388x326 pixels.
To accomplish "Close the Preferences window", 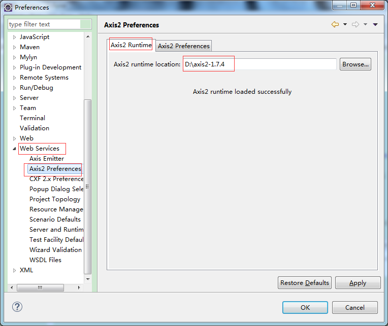I will 372,5.
